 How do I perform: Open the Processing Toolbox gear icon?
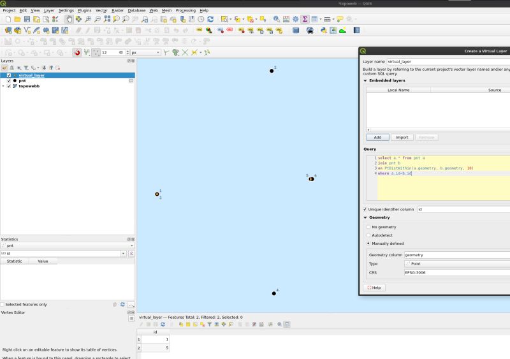point(295,19)
